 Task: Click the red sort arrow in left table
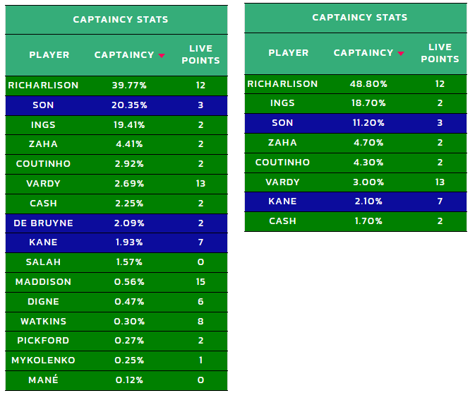pos(162,56)
